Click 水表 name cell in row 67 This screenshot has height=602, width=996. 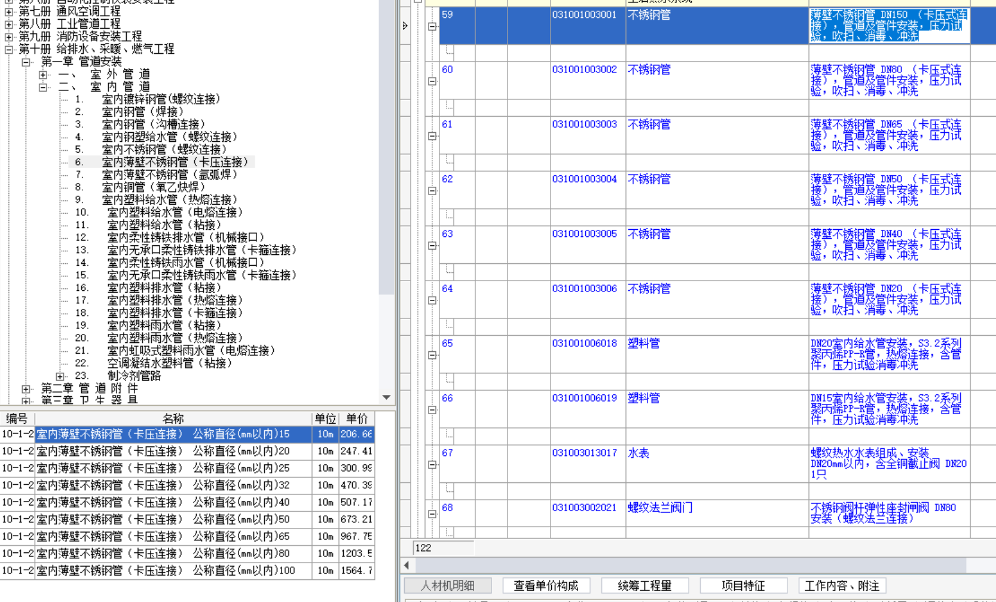tap(717, 464)
